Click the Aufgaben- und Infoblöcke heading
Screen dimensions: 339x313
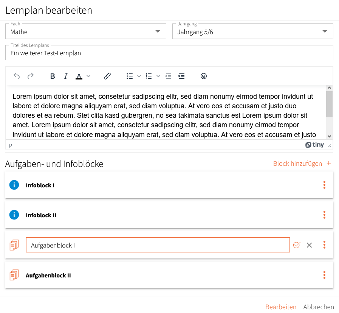coord(54,164)
